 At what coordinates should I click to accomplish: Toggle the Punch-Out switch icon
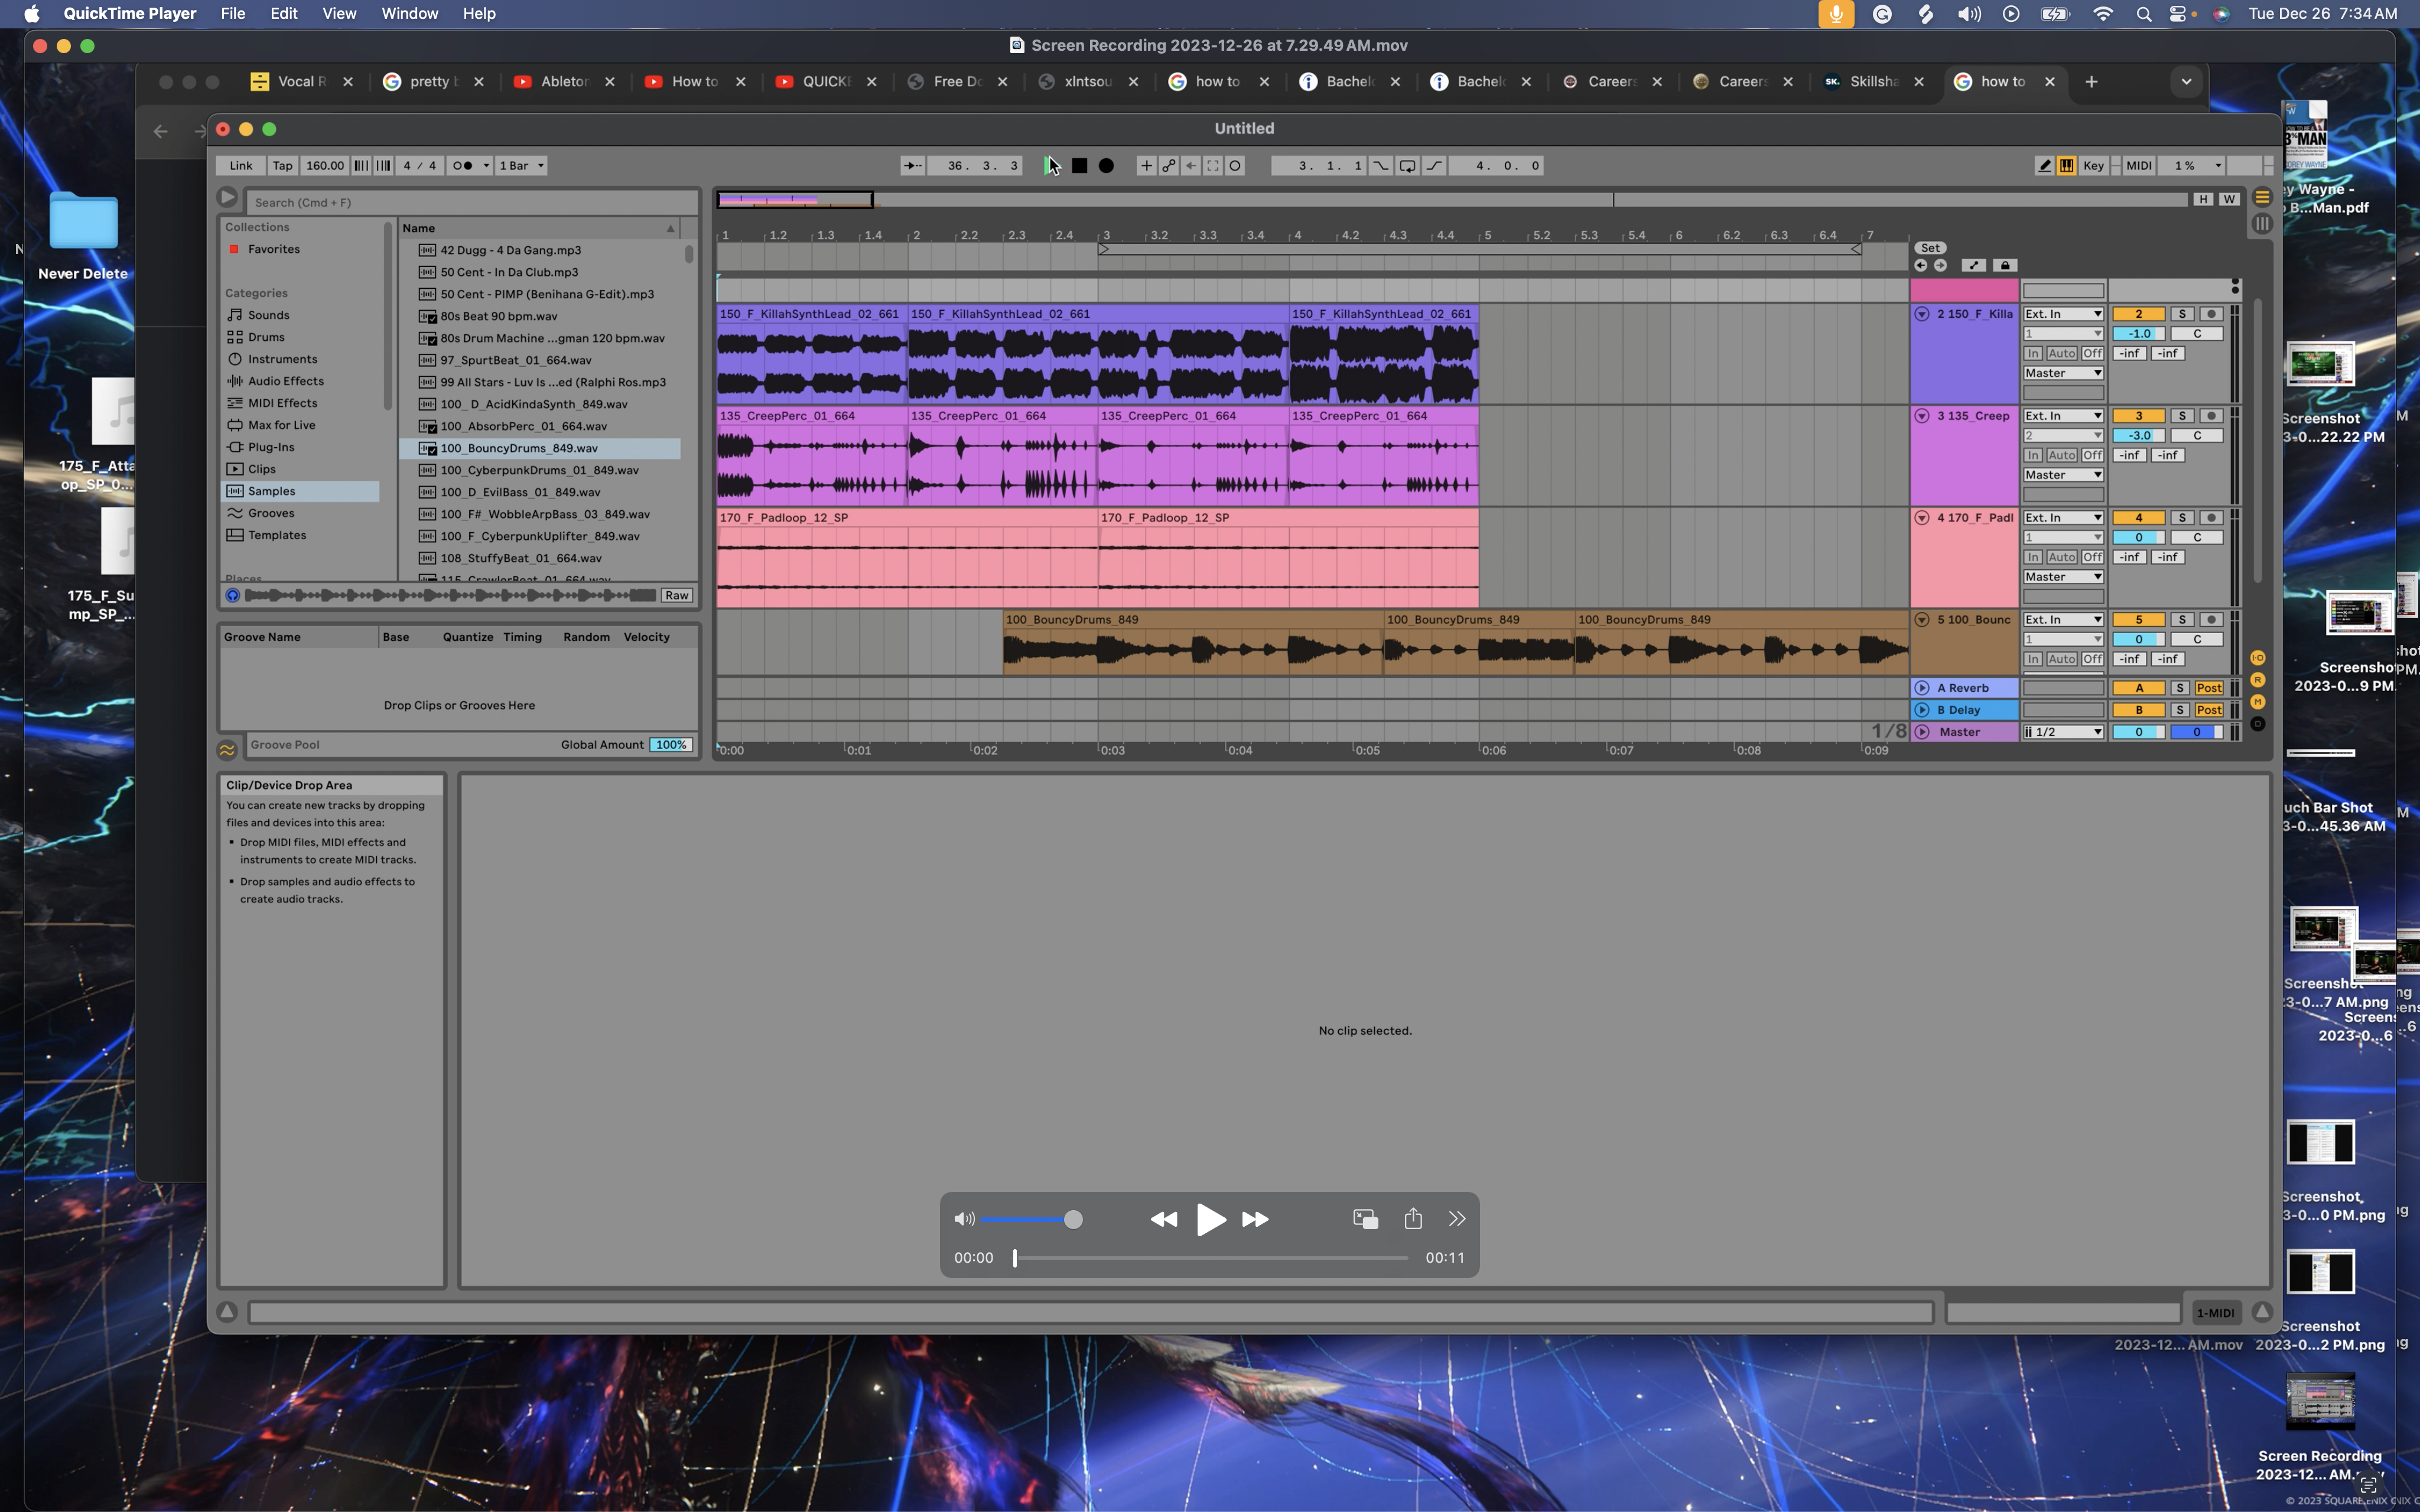coord(1434,166)
